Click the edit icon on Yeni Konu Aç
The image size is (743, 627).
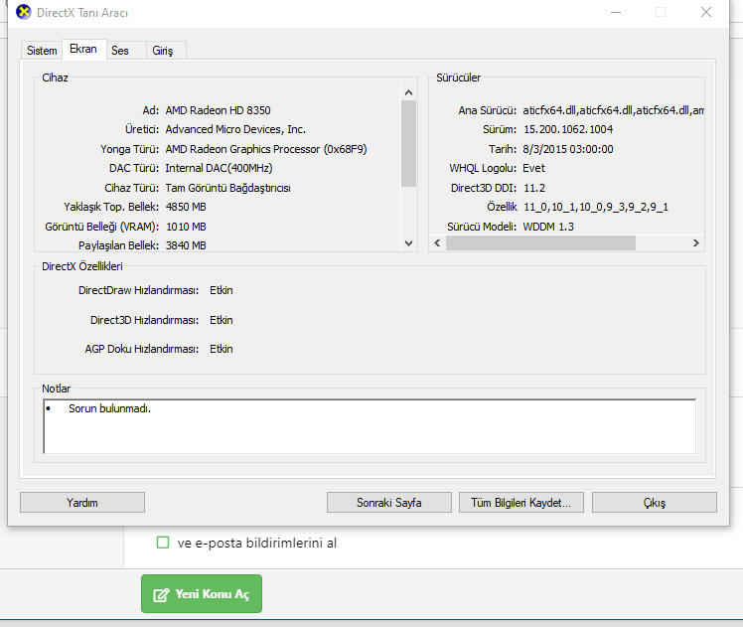(x=161, y=594)
